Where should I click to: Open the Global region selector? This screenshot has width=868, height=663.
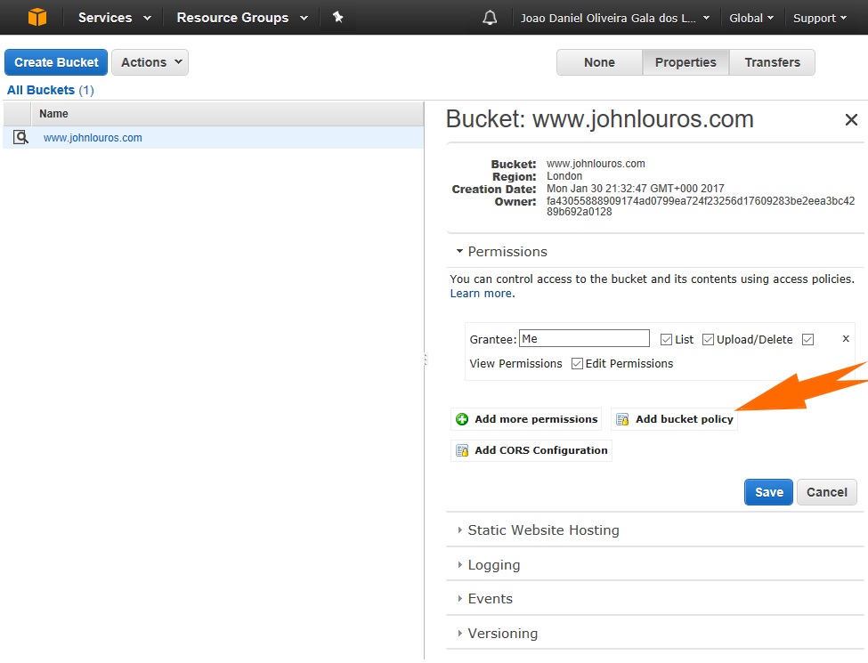[x=750, y=17]
